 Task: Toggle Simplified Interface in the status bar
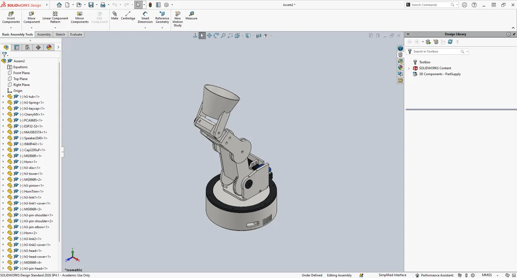click(x=392, y=275)
